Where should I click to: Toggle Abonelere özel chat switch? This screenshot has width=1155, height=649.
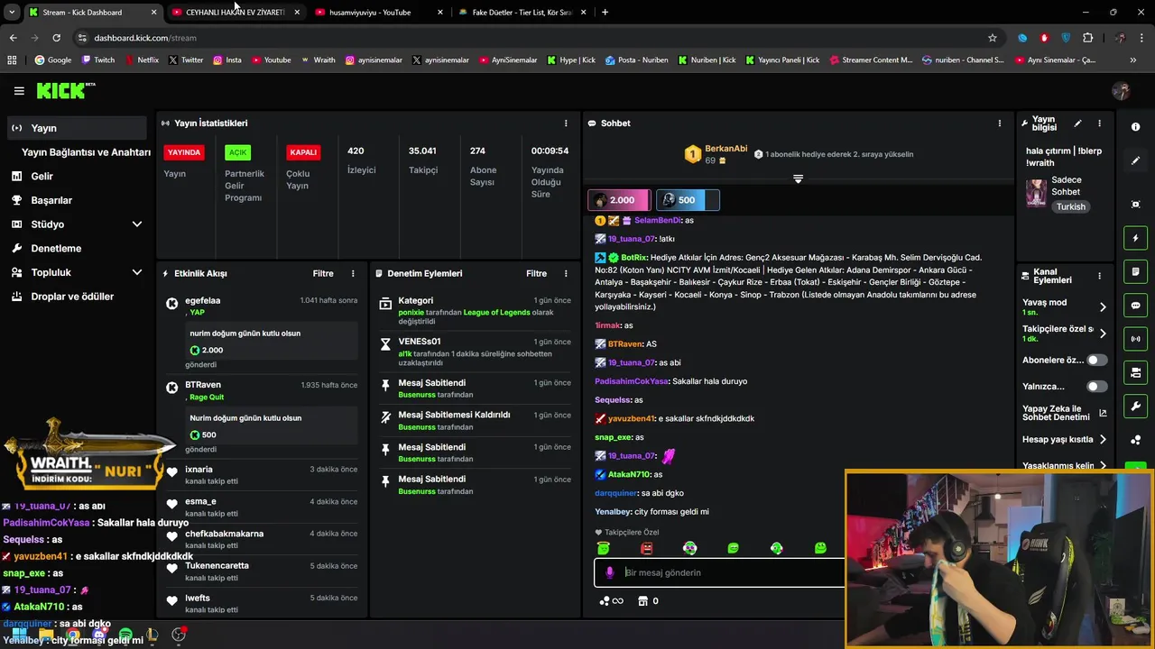point(1096,360)
